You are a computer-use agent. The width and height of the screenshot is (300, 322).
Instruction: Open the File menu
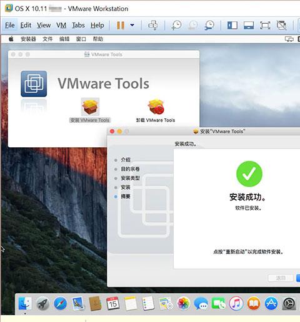tap(10, 25)
